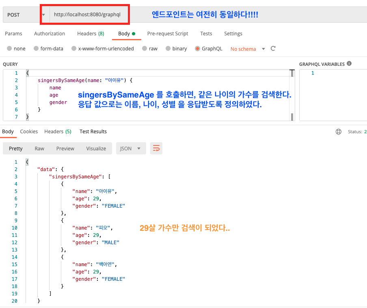Click the Status label in response bar
The height and width of the screenshot is (308, 367).
(x=355, y=132)
